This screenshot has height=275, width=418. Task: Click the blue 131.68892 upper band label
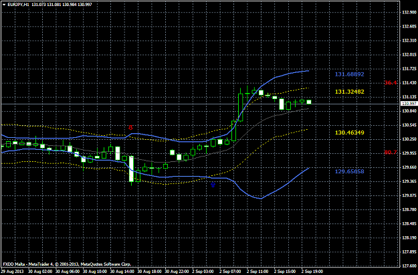pos(349,74)
